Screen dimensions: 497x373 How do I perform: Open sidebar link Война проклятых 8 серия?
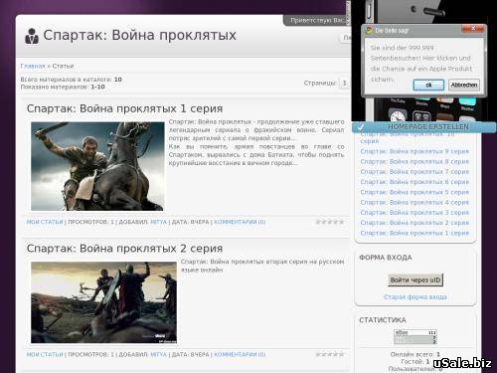[x=414, y=162]
